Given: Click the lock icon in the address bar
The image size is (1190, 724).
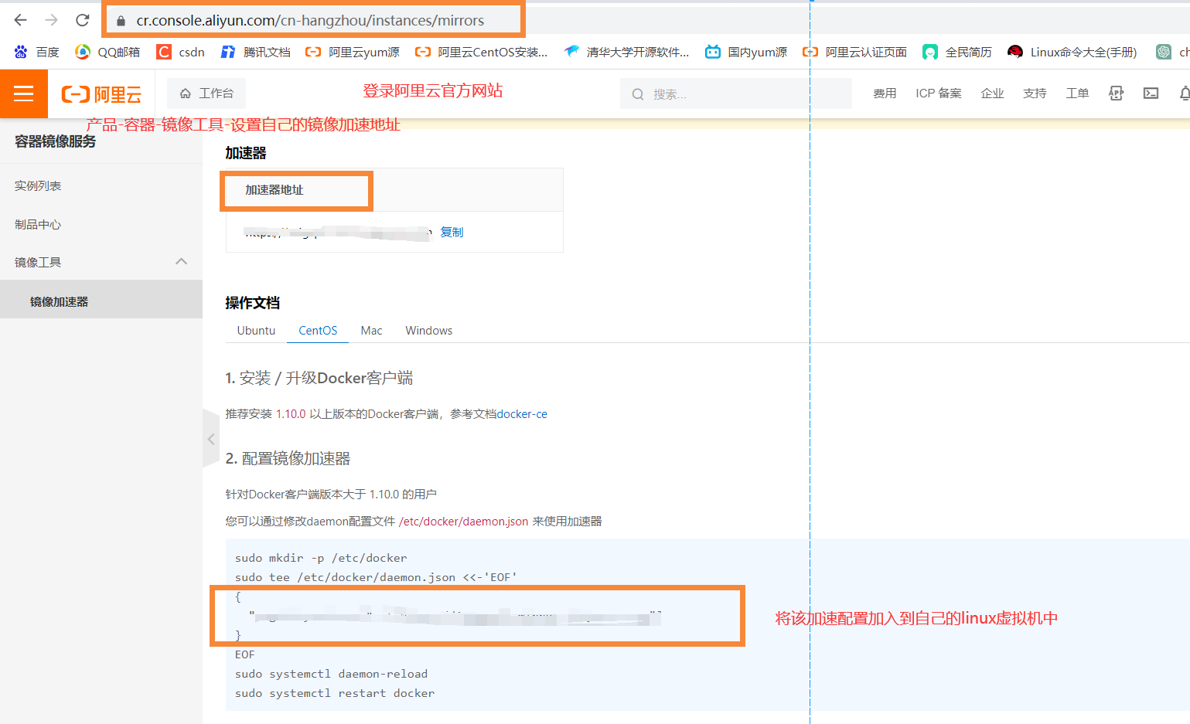Looking at the screenshot, I should [121, 21].
